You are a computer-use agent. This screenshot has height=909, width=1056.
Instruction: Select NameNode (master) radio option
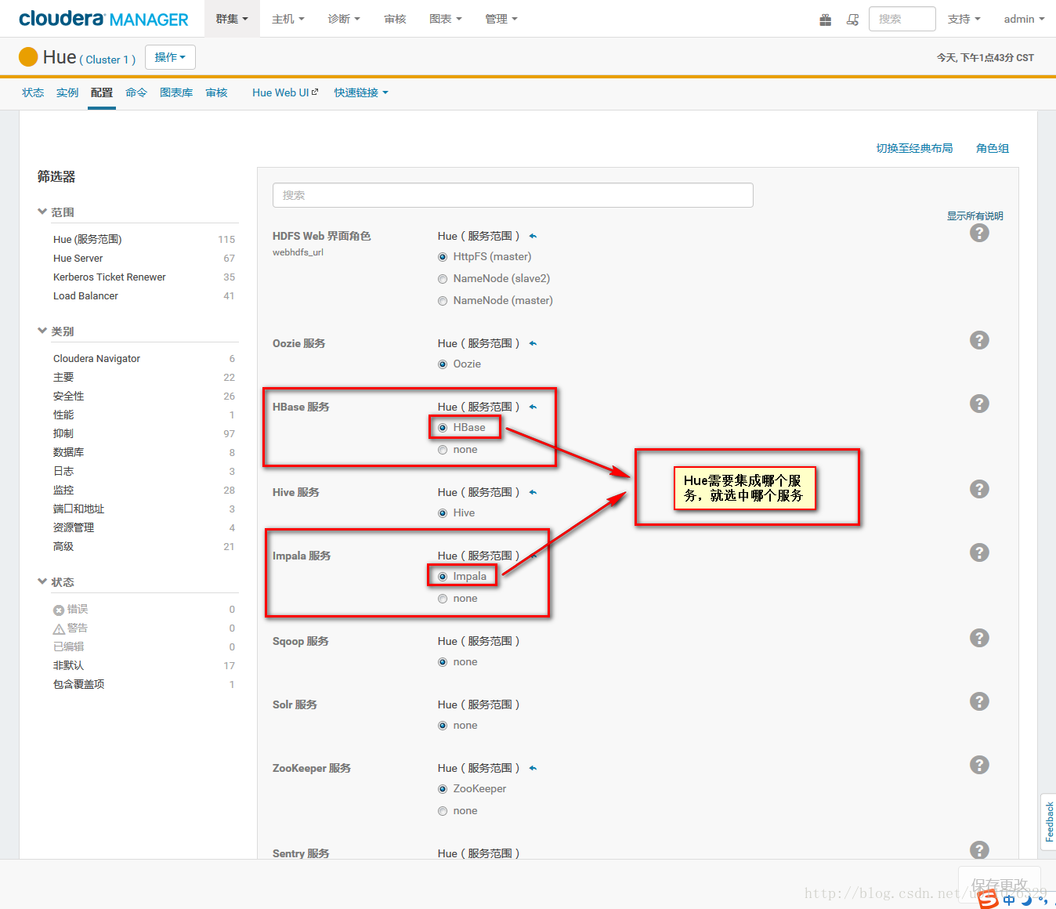coord(443,301)
